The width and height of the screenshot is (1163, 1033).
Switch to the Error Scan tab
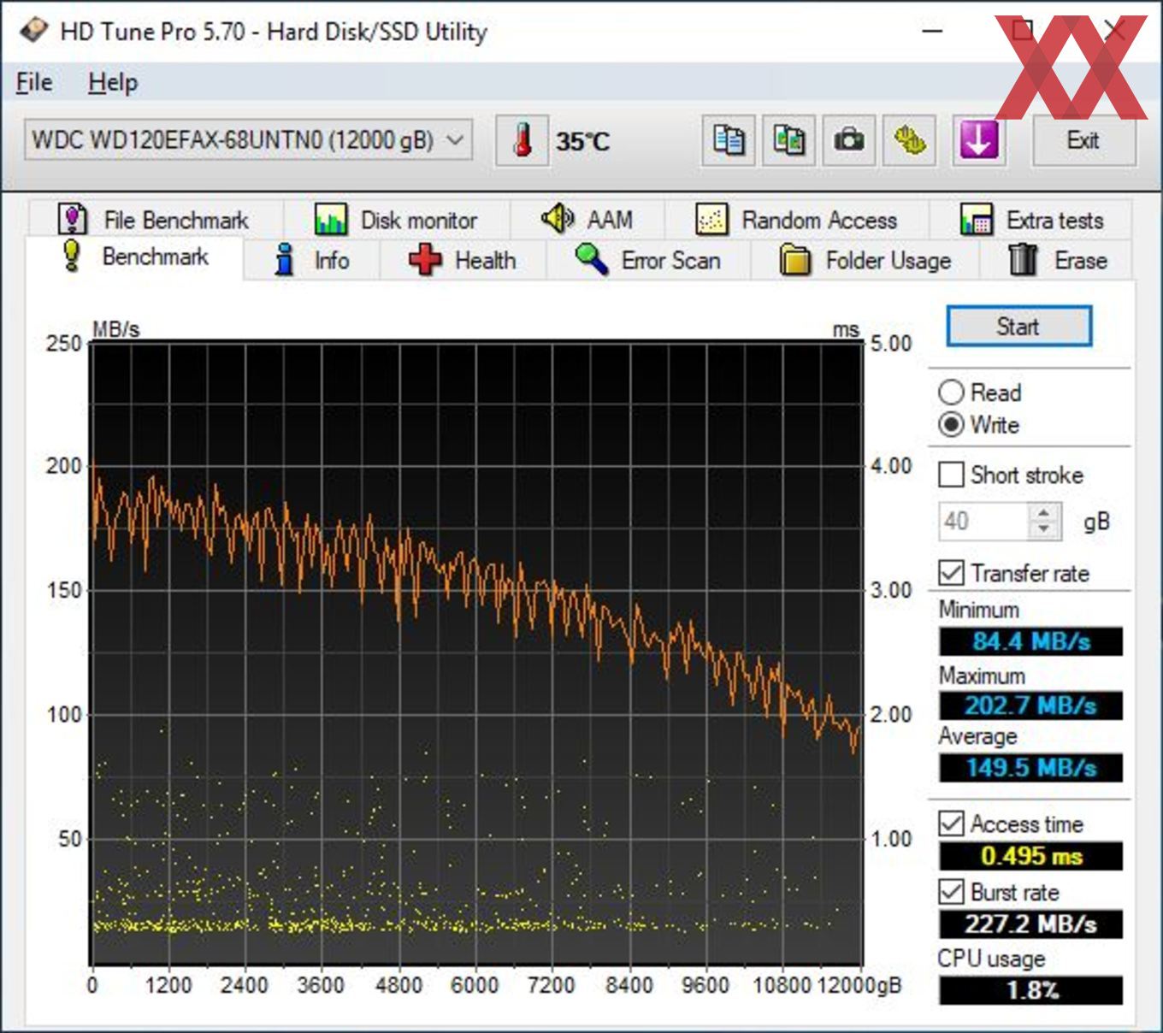tap(648, 260)
